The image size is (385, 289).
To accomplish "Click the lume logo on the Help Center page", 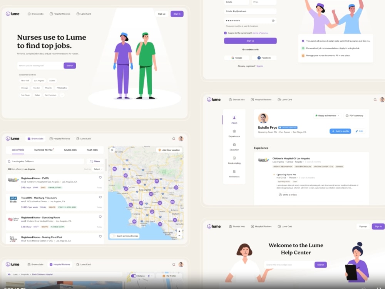I will pos(214,226).
